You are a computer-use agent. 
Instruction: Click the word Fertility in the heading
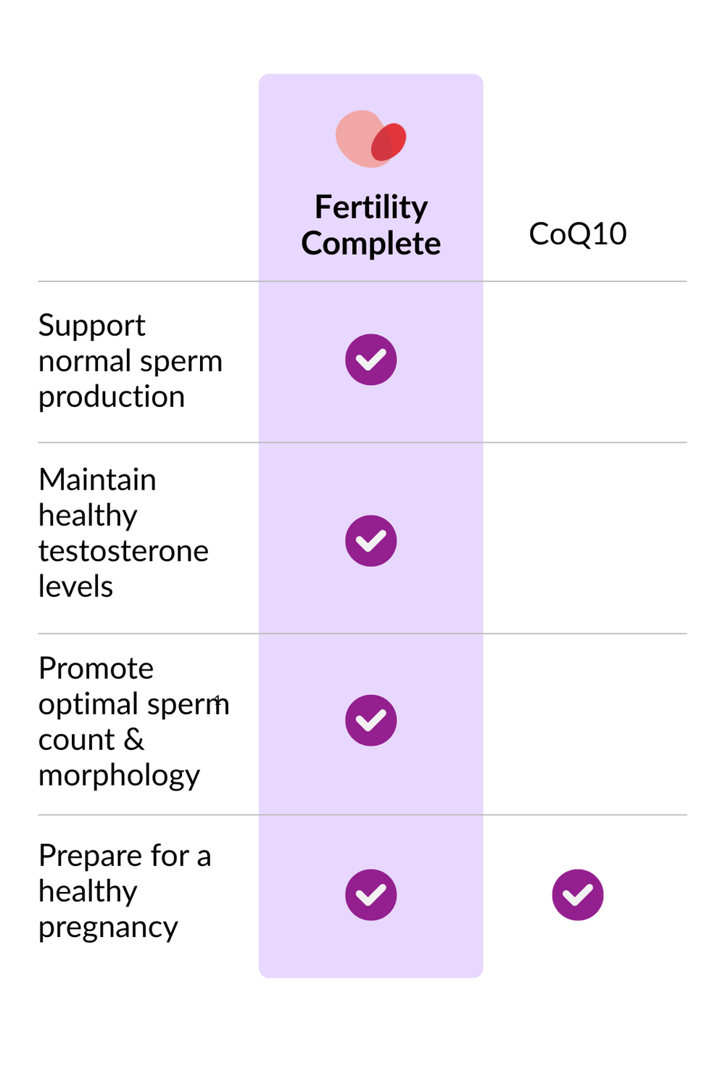(x=370, y=207)
